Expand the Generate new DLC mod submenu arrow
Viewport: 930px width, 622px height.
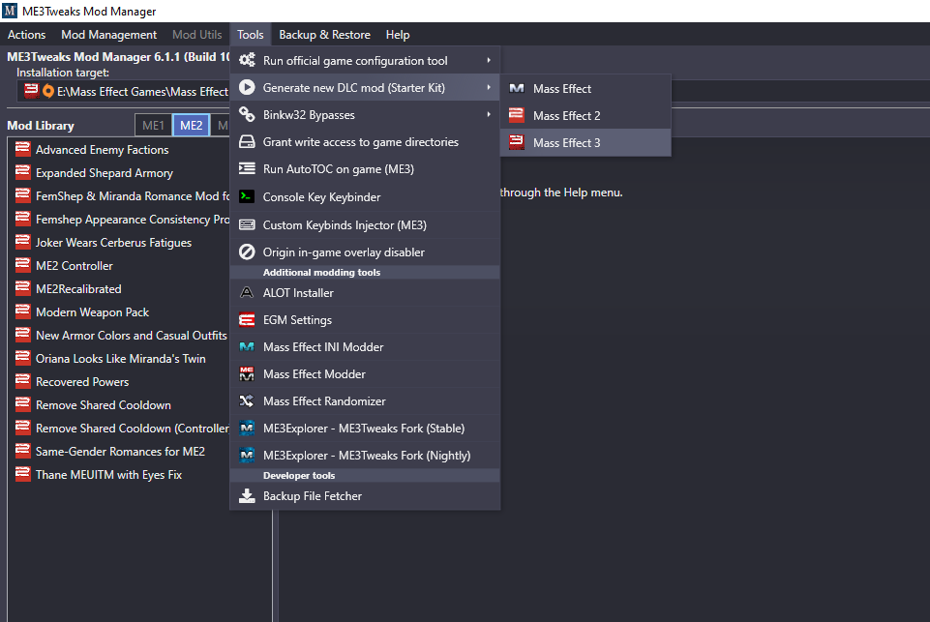coord(489,88)
